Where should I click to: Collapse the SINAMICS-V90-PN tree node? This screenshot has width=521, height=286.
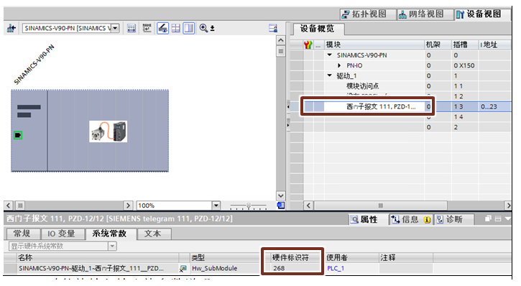330,55
